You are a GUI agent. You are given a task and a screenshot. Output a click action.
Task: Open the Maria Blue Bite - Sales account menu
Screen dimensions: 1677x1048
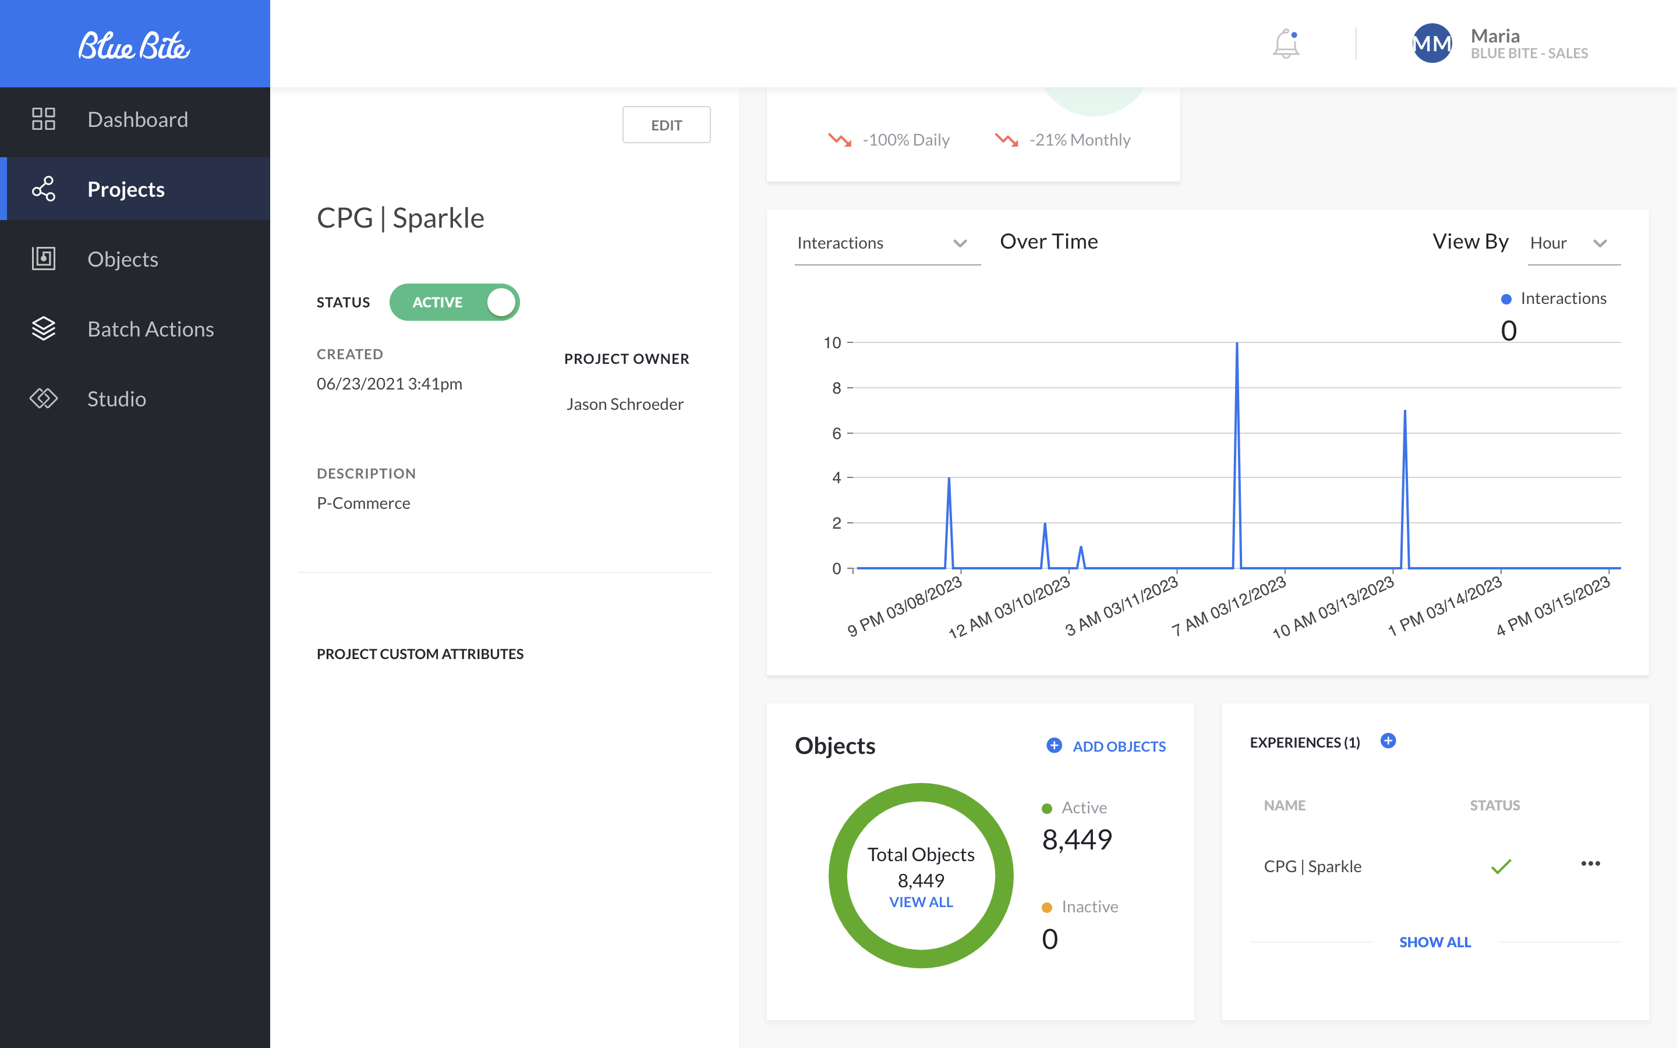pyautogui.click(x=1529, y=44)
